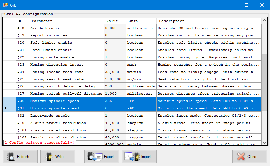Screen dimensions: 270x166
Task: Edit Homing locate feed rate 25,000
Action: [x=115, y=72]
